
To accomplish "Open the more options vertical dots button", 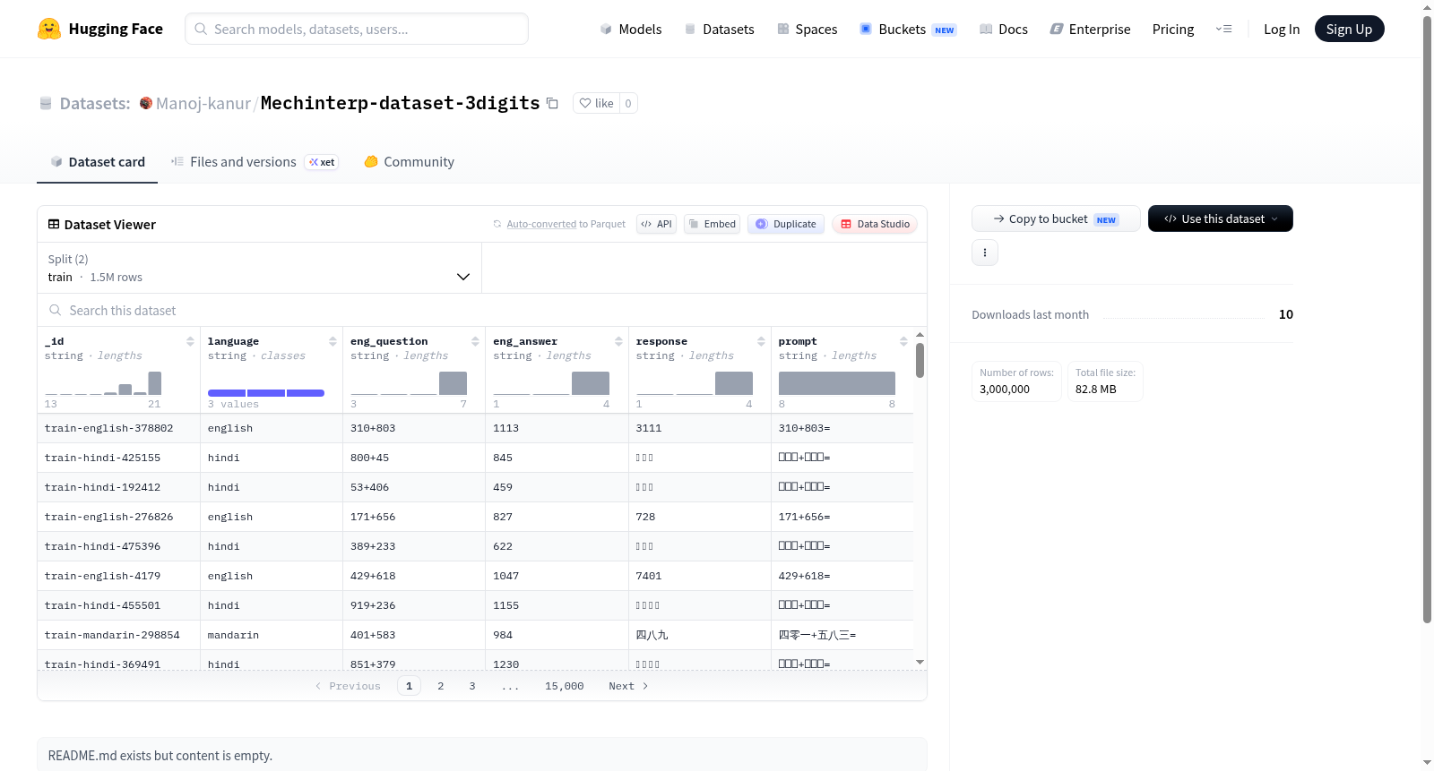I will point(985,253).
